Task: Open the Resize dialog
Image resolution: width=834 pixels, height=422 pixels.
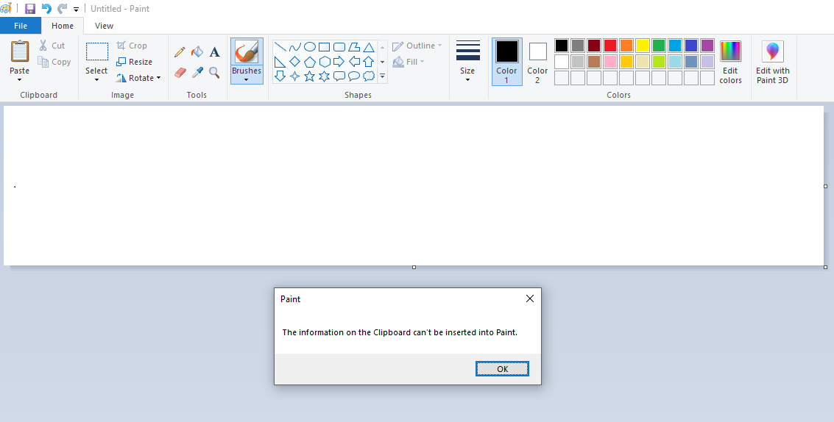Action: pos(135,62)
